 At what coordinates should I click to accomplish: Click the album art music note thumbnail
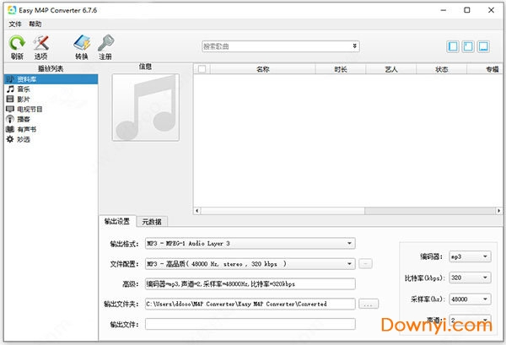pyautogui.click(x=146, y=107)
